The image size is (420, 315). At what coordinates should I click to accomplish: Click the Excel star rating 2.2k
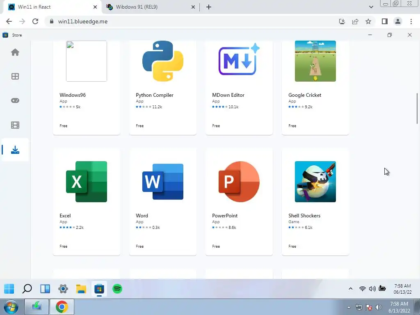pyautogui.click(x=71, y=227)
